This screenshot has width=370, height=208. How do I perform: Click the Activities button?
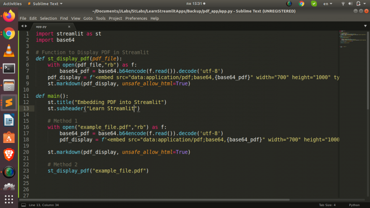(12, 3)
